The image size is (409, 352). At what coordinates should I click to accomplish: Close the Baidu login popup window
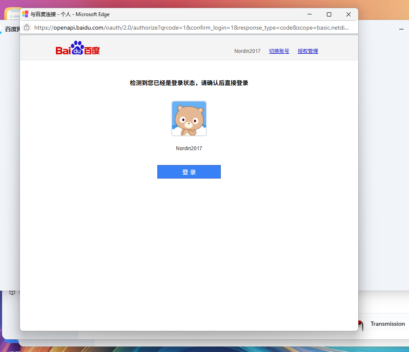point(349,14)
